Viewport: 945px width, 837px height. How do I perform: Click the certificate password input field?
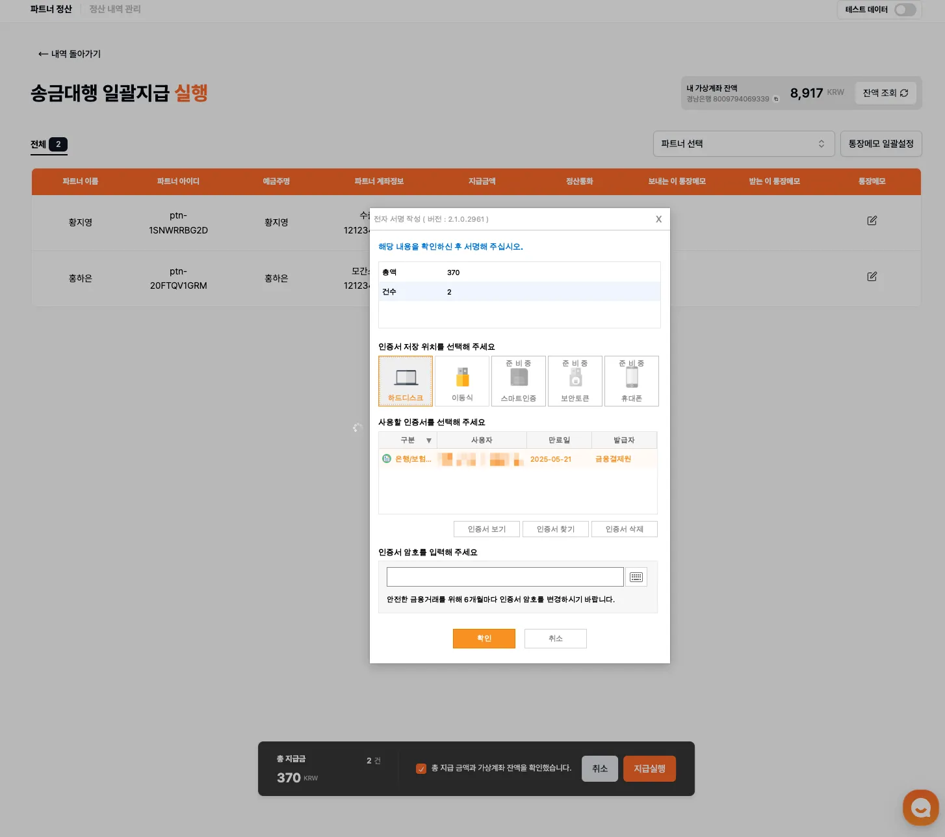pos(504,576)
